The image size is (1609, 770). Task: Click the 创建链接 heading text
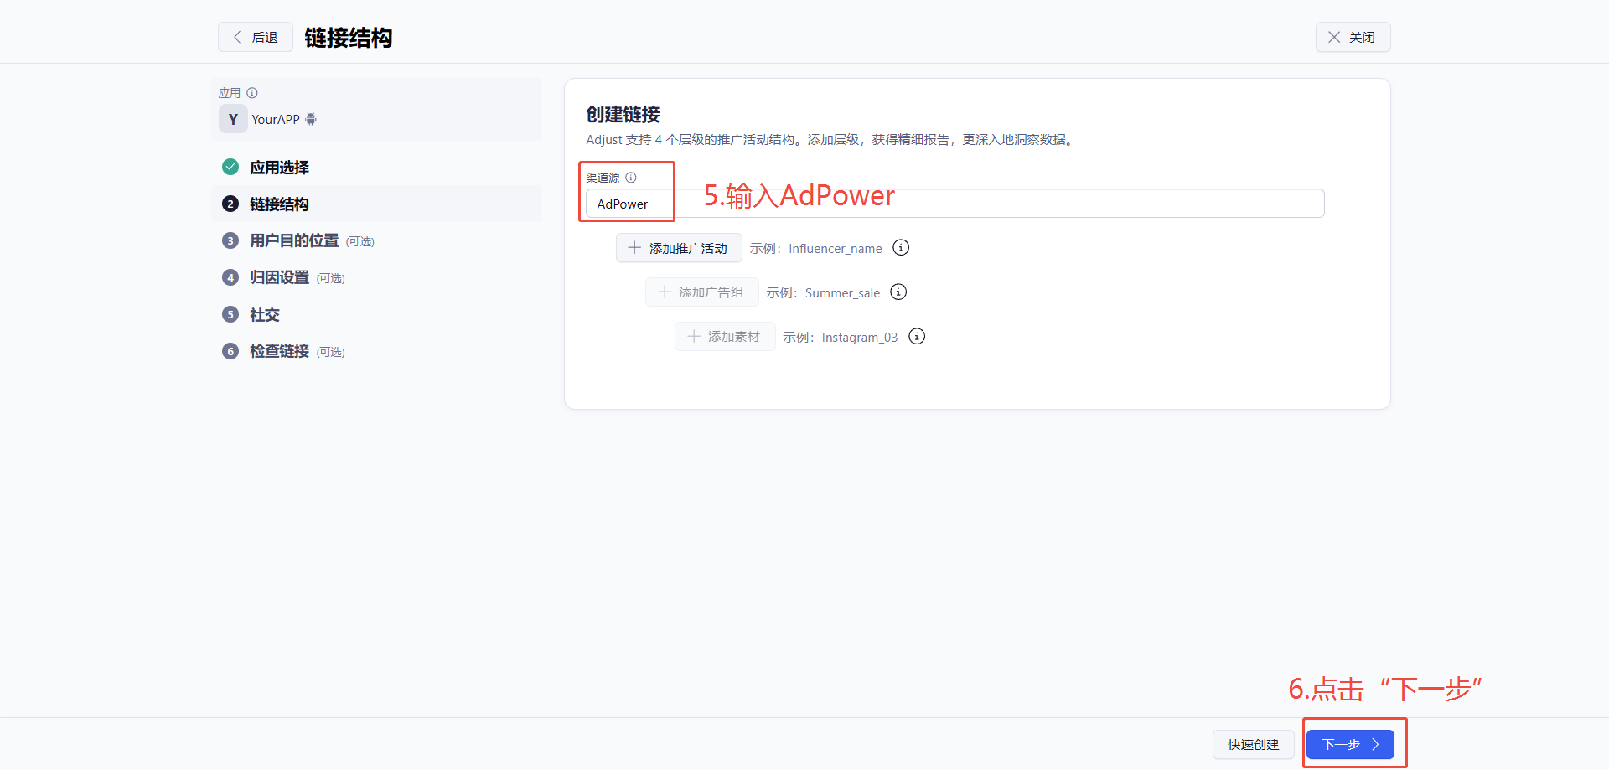[x=623, y=115]
